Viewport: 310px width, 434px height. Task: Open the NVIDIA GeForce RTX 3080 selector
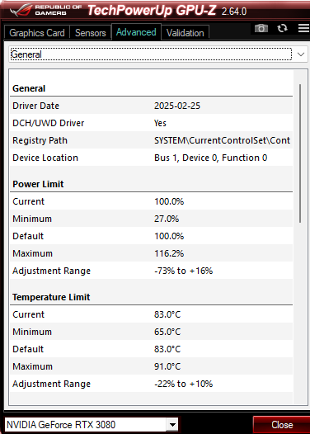92,424
